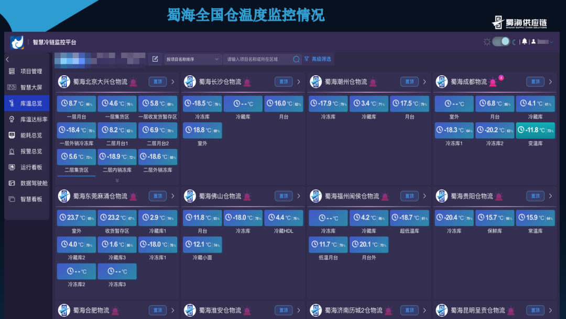
Task: Select 报警总览 in sidebar
Action: 31,151
